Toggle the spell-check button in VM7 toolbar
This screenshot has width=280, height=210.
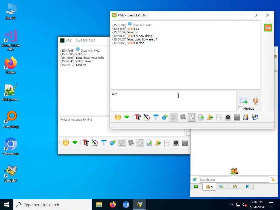point(174,117)
